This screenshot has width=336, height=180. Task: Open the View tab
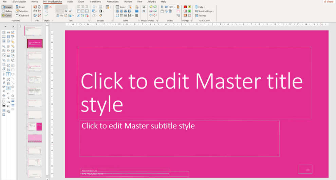[x=139, y=1]
